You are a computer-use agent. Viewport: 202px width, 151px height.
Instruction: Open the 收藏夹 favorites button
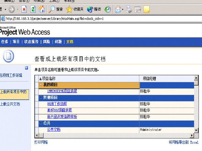point(75,9)
